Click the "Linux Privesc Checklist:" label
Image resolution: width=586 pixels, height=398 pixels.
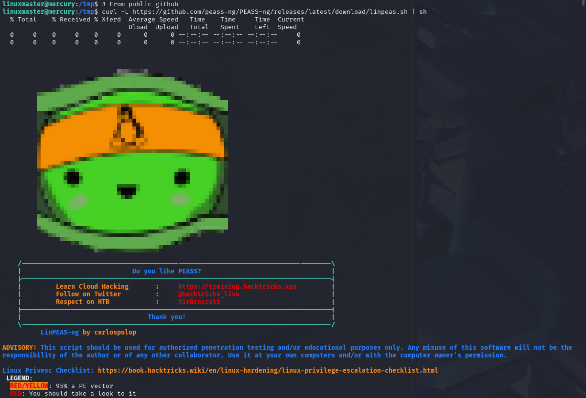(48, 370)
